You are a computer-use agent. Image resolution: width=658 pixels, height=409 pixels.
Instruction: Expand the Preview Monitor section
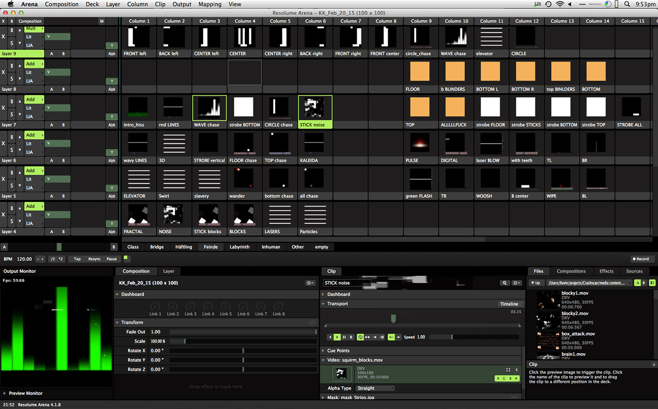pos(5,394)
